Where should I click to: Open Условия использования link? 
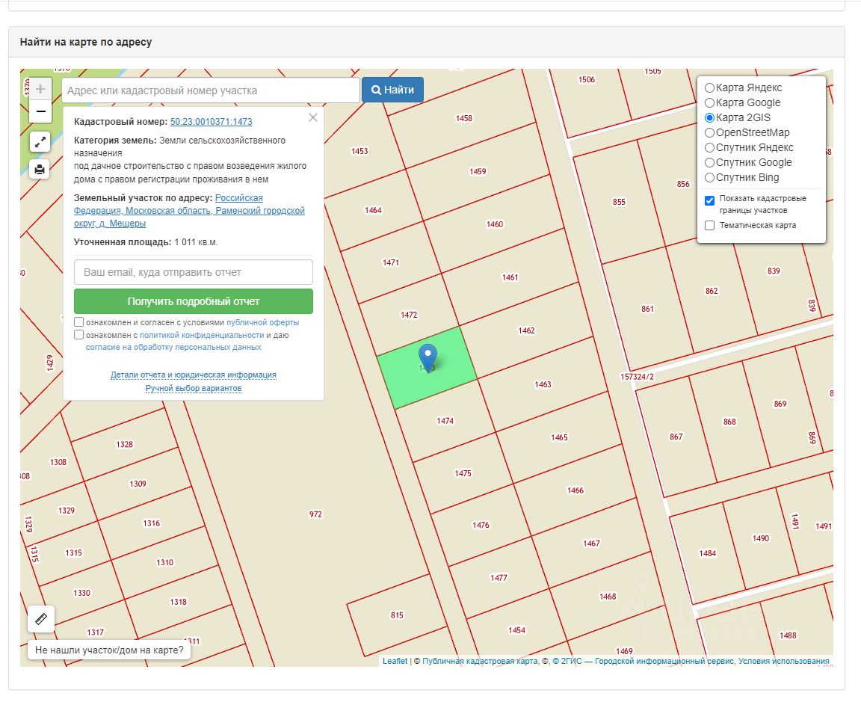(x=783, y=661)
